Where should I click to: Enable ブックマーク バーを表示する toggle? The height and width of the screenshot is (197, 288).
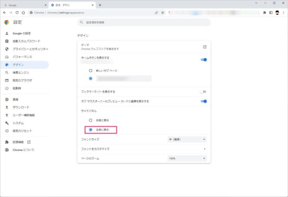(203, 92)
